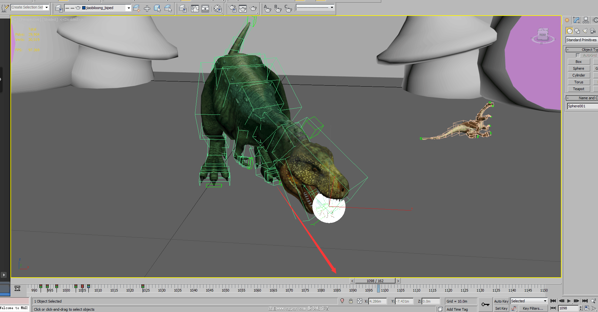
Task: Open the Curve Editor from the toolbar
Action: tap(195, 9)
